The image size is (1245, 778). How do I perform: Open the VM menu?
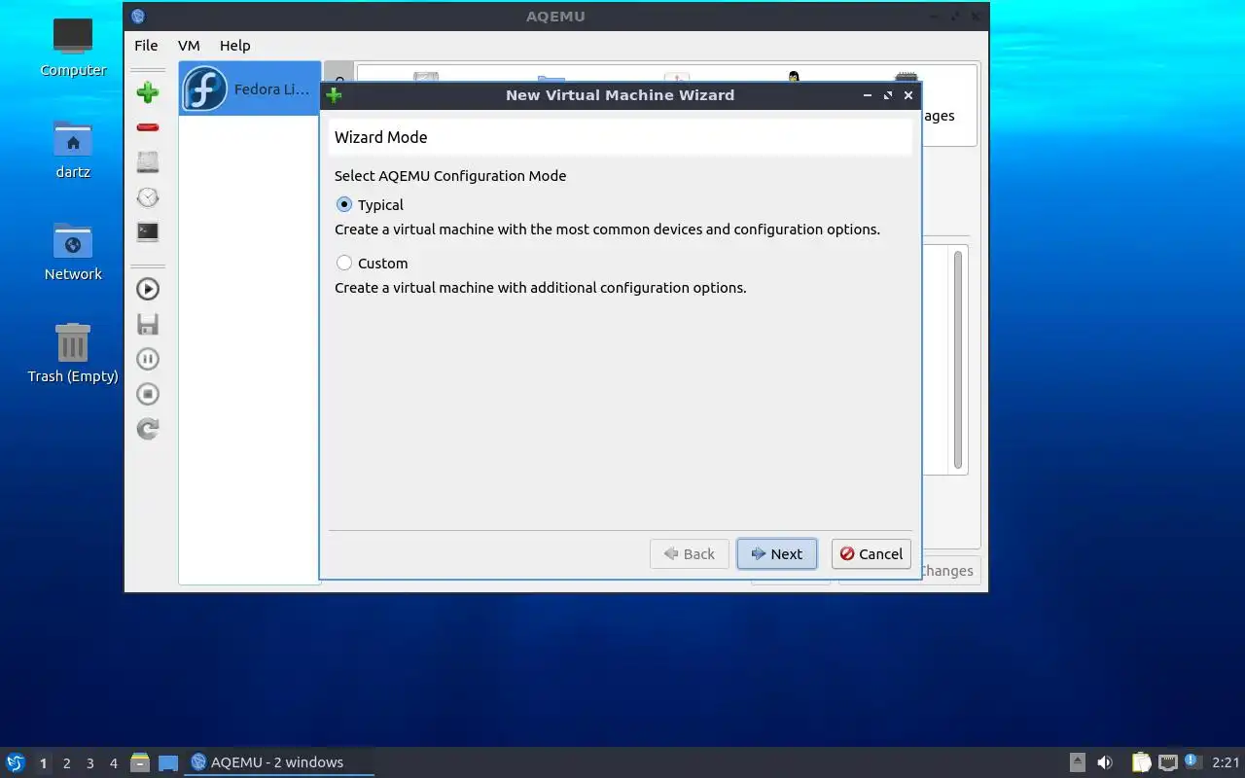[189, 46]
